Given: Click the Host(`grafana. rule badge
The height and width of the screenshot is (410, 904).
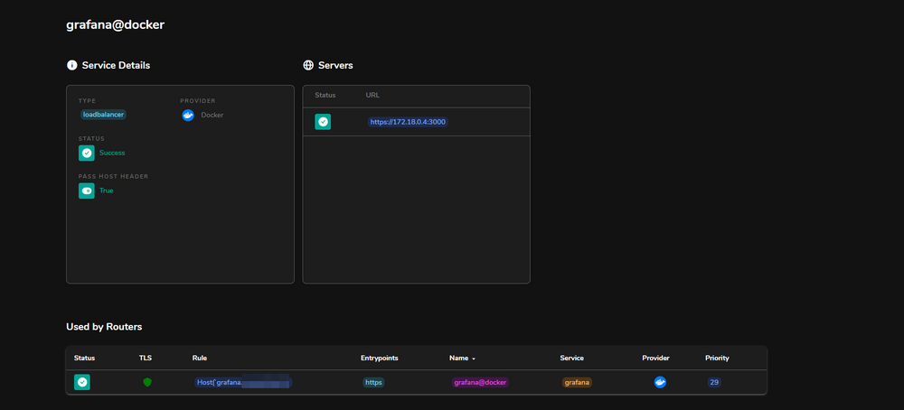Looking at the screenshot, I should (243, 382).
